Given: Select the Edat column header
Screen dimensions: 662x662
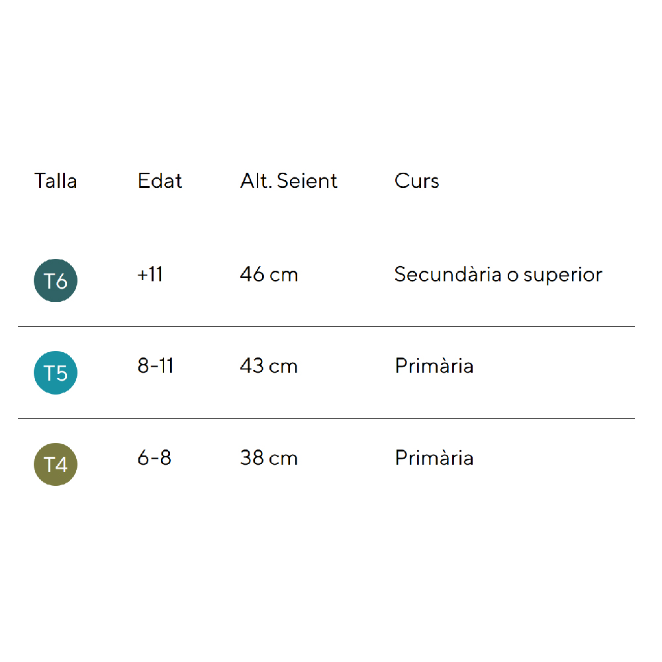Looking at the screenshot, I should pyautogui.click(x=160, y=181).
